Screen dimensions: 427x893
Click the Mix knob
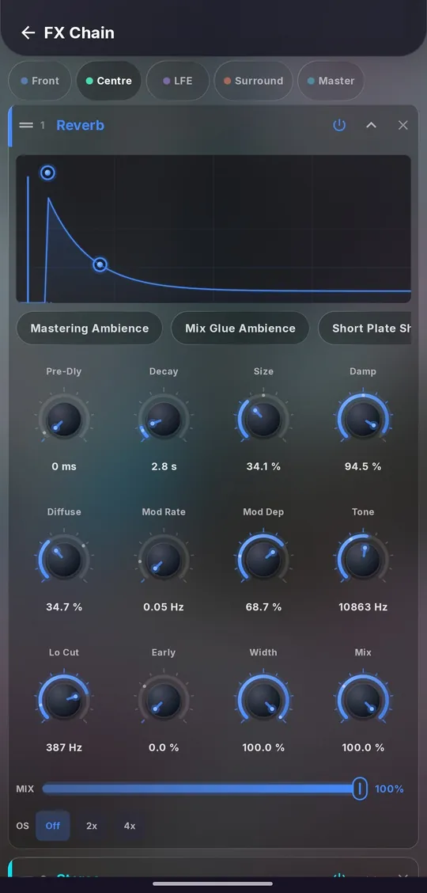coord(363,701)
